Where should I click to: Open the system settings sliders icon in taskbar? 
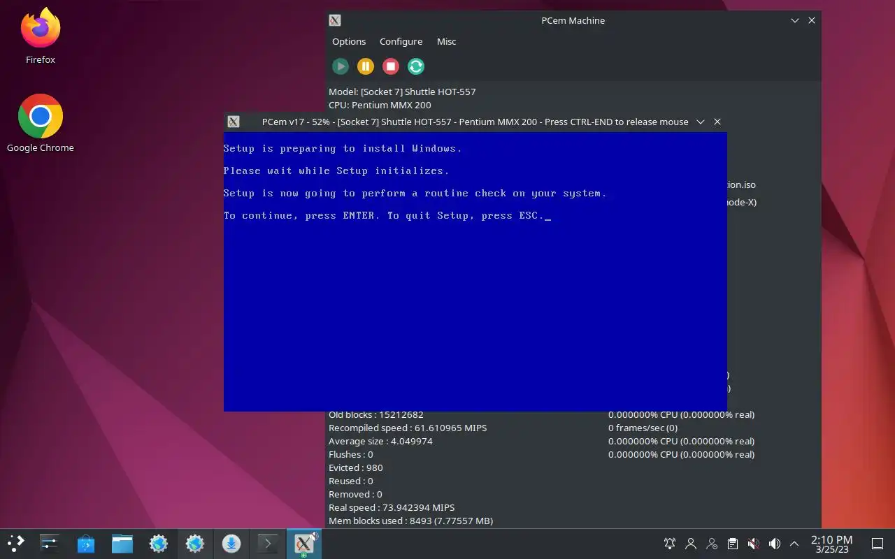pos(49,543)
